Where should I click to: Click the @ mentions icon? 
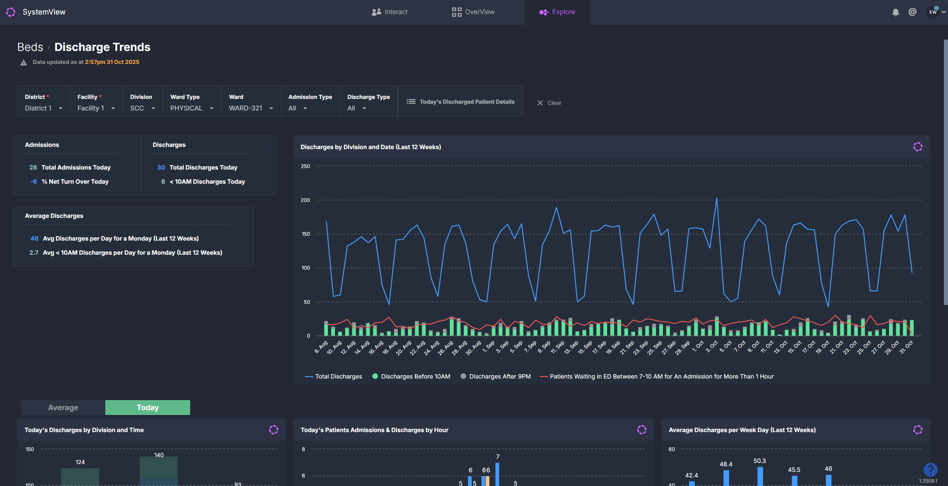pos(912,12)
